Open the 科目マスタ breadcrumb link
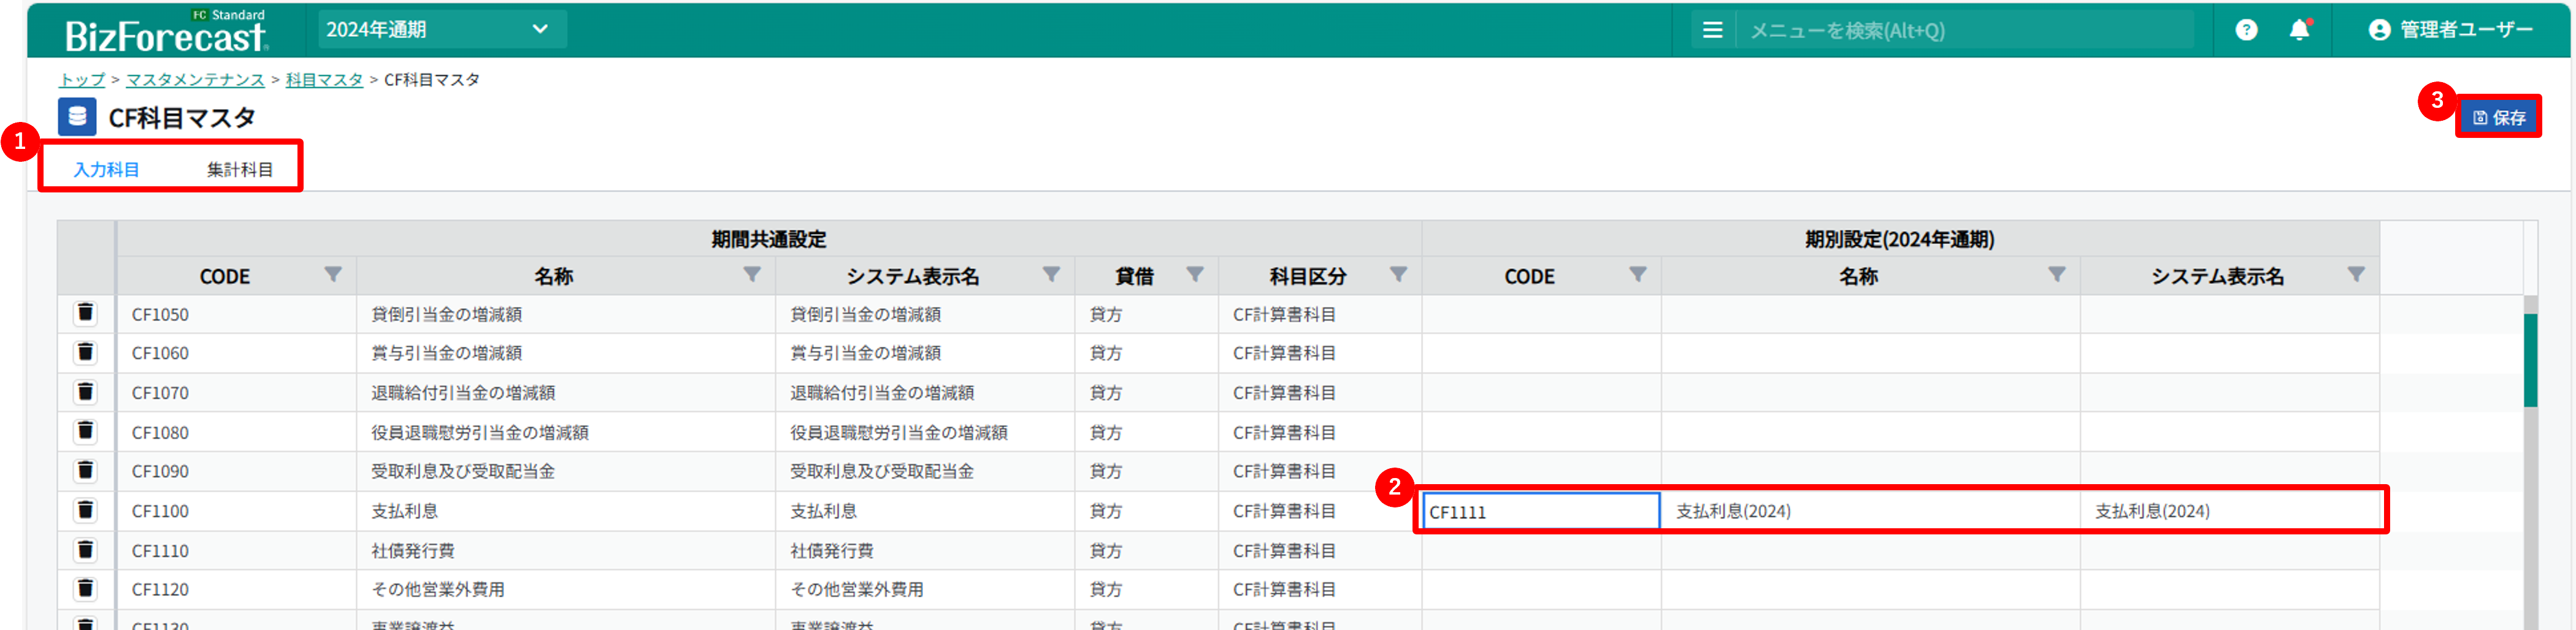The image size is (2576, 630). [324, 80]
